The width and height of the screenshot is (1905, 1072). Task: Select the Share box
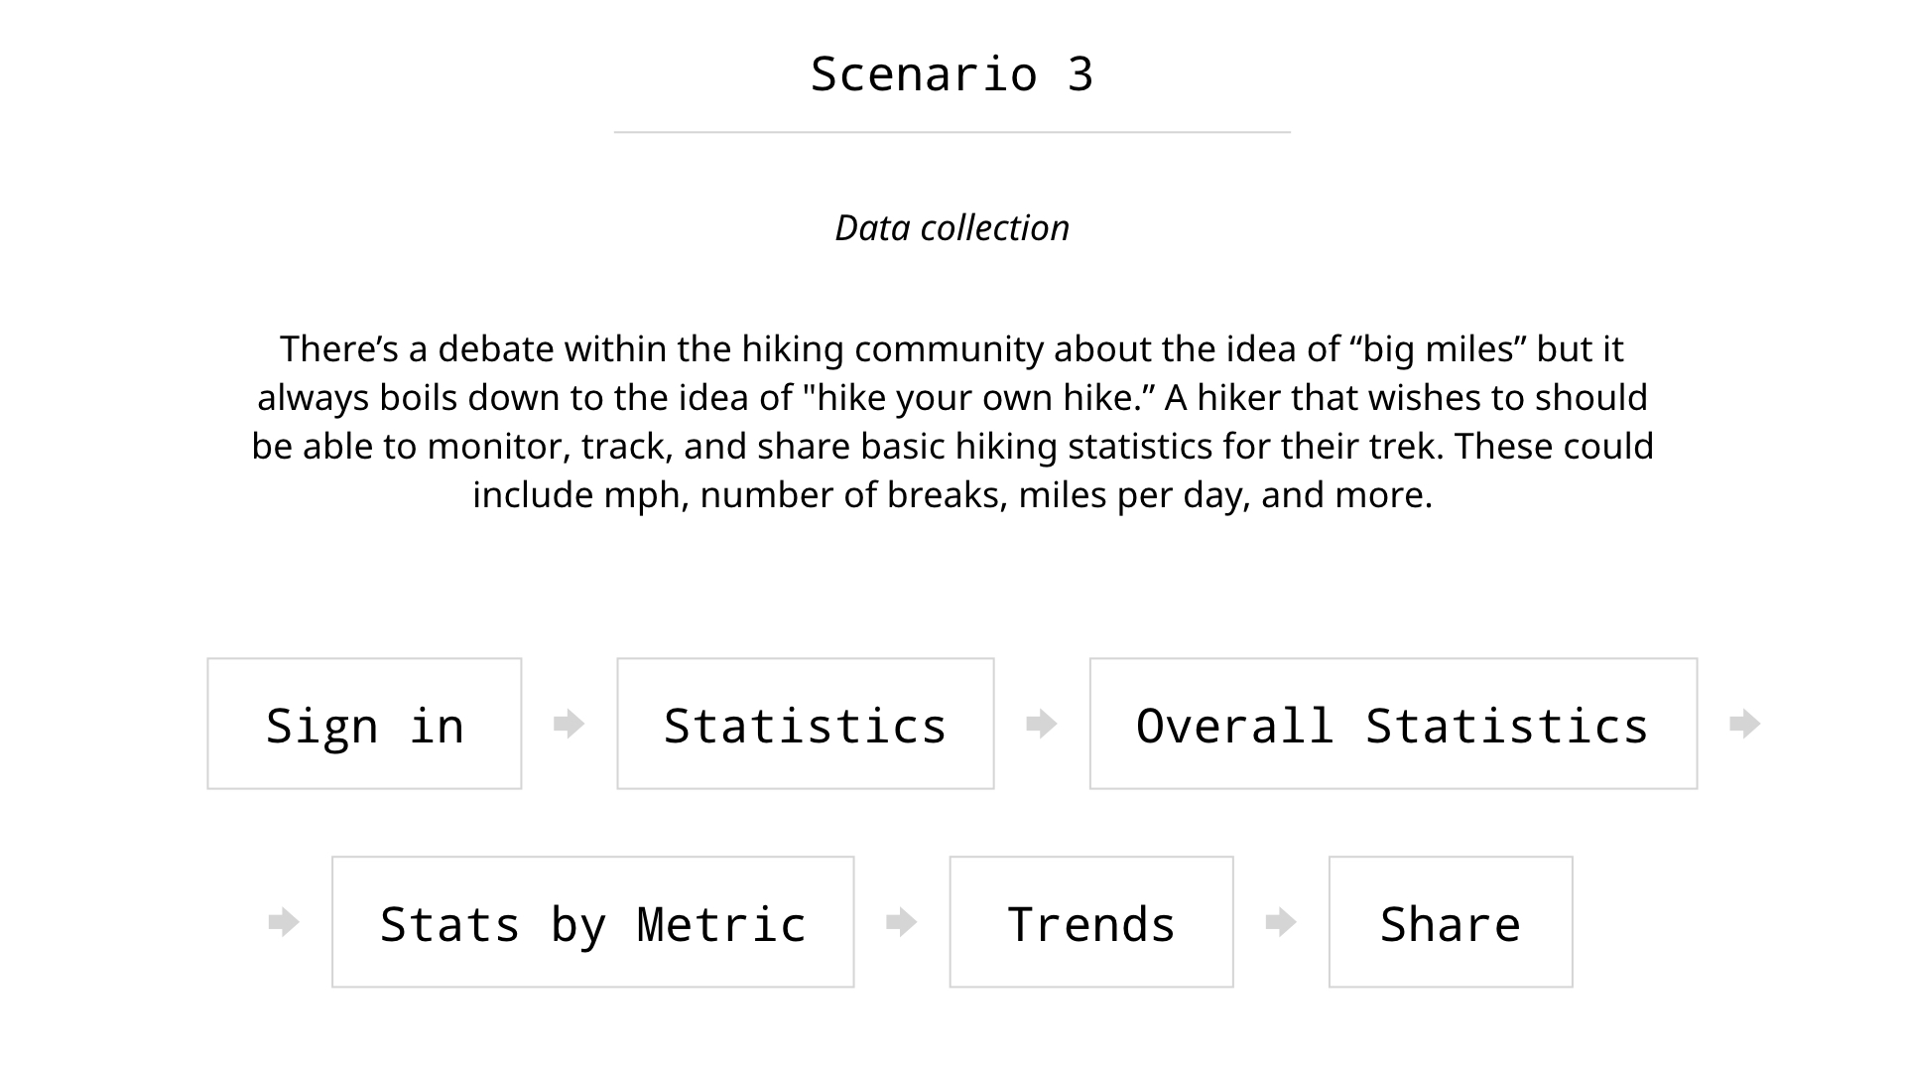pyautogui.click(x=1451, y=922)
